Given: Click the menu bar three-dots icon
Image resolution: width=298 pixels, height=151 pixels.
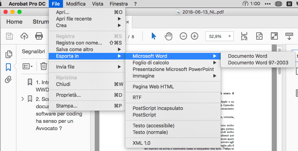Looking at the screenshot, I should click(x=268, y=4).
